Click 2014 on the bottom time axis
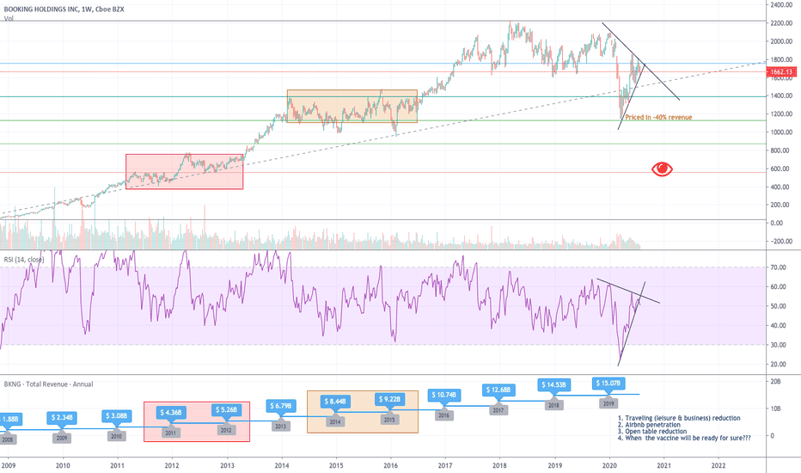 [x=282, y=465]
